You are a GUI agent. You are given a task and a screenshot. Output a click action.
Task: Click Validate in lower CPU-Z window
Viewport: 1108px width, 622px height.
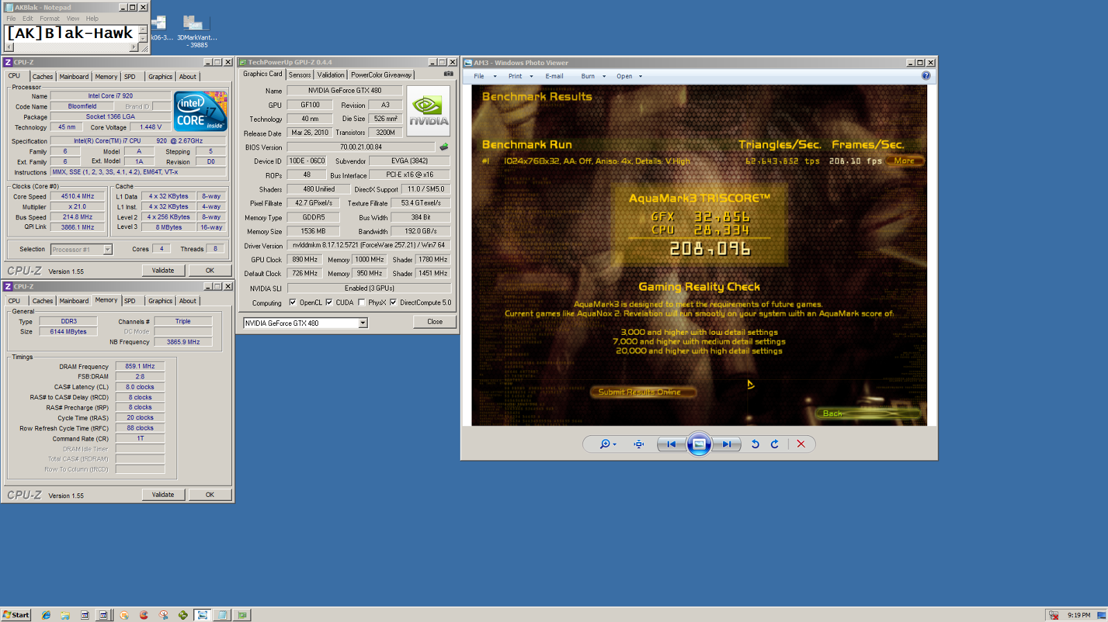point(163,495)
